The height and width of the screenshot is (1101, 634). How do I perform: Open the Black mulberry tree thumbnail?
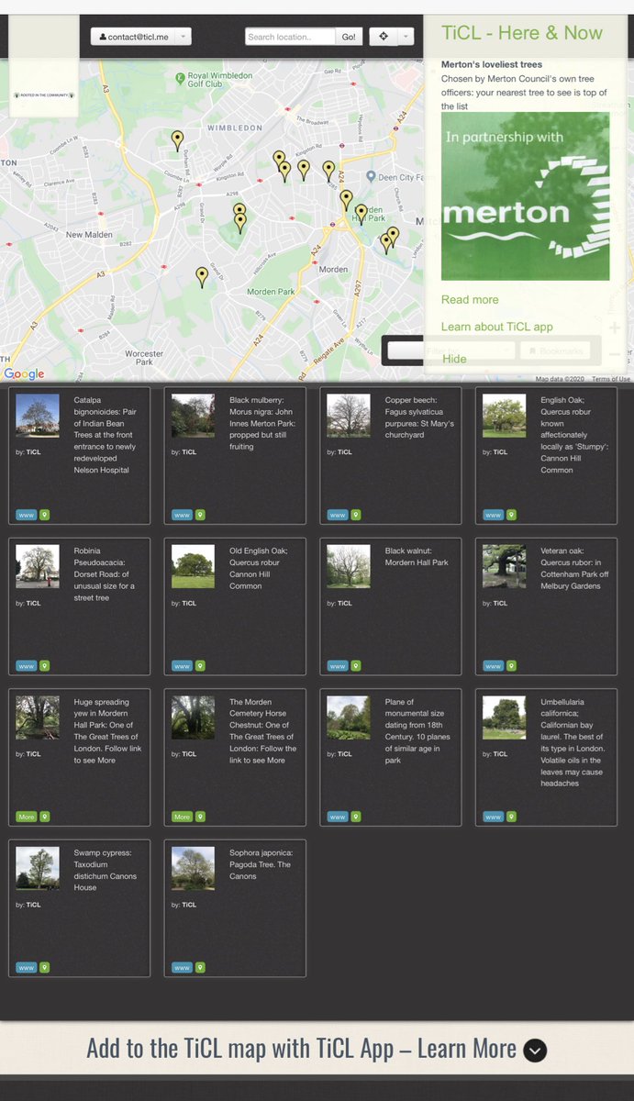tap(193, 416)
